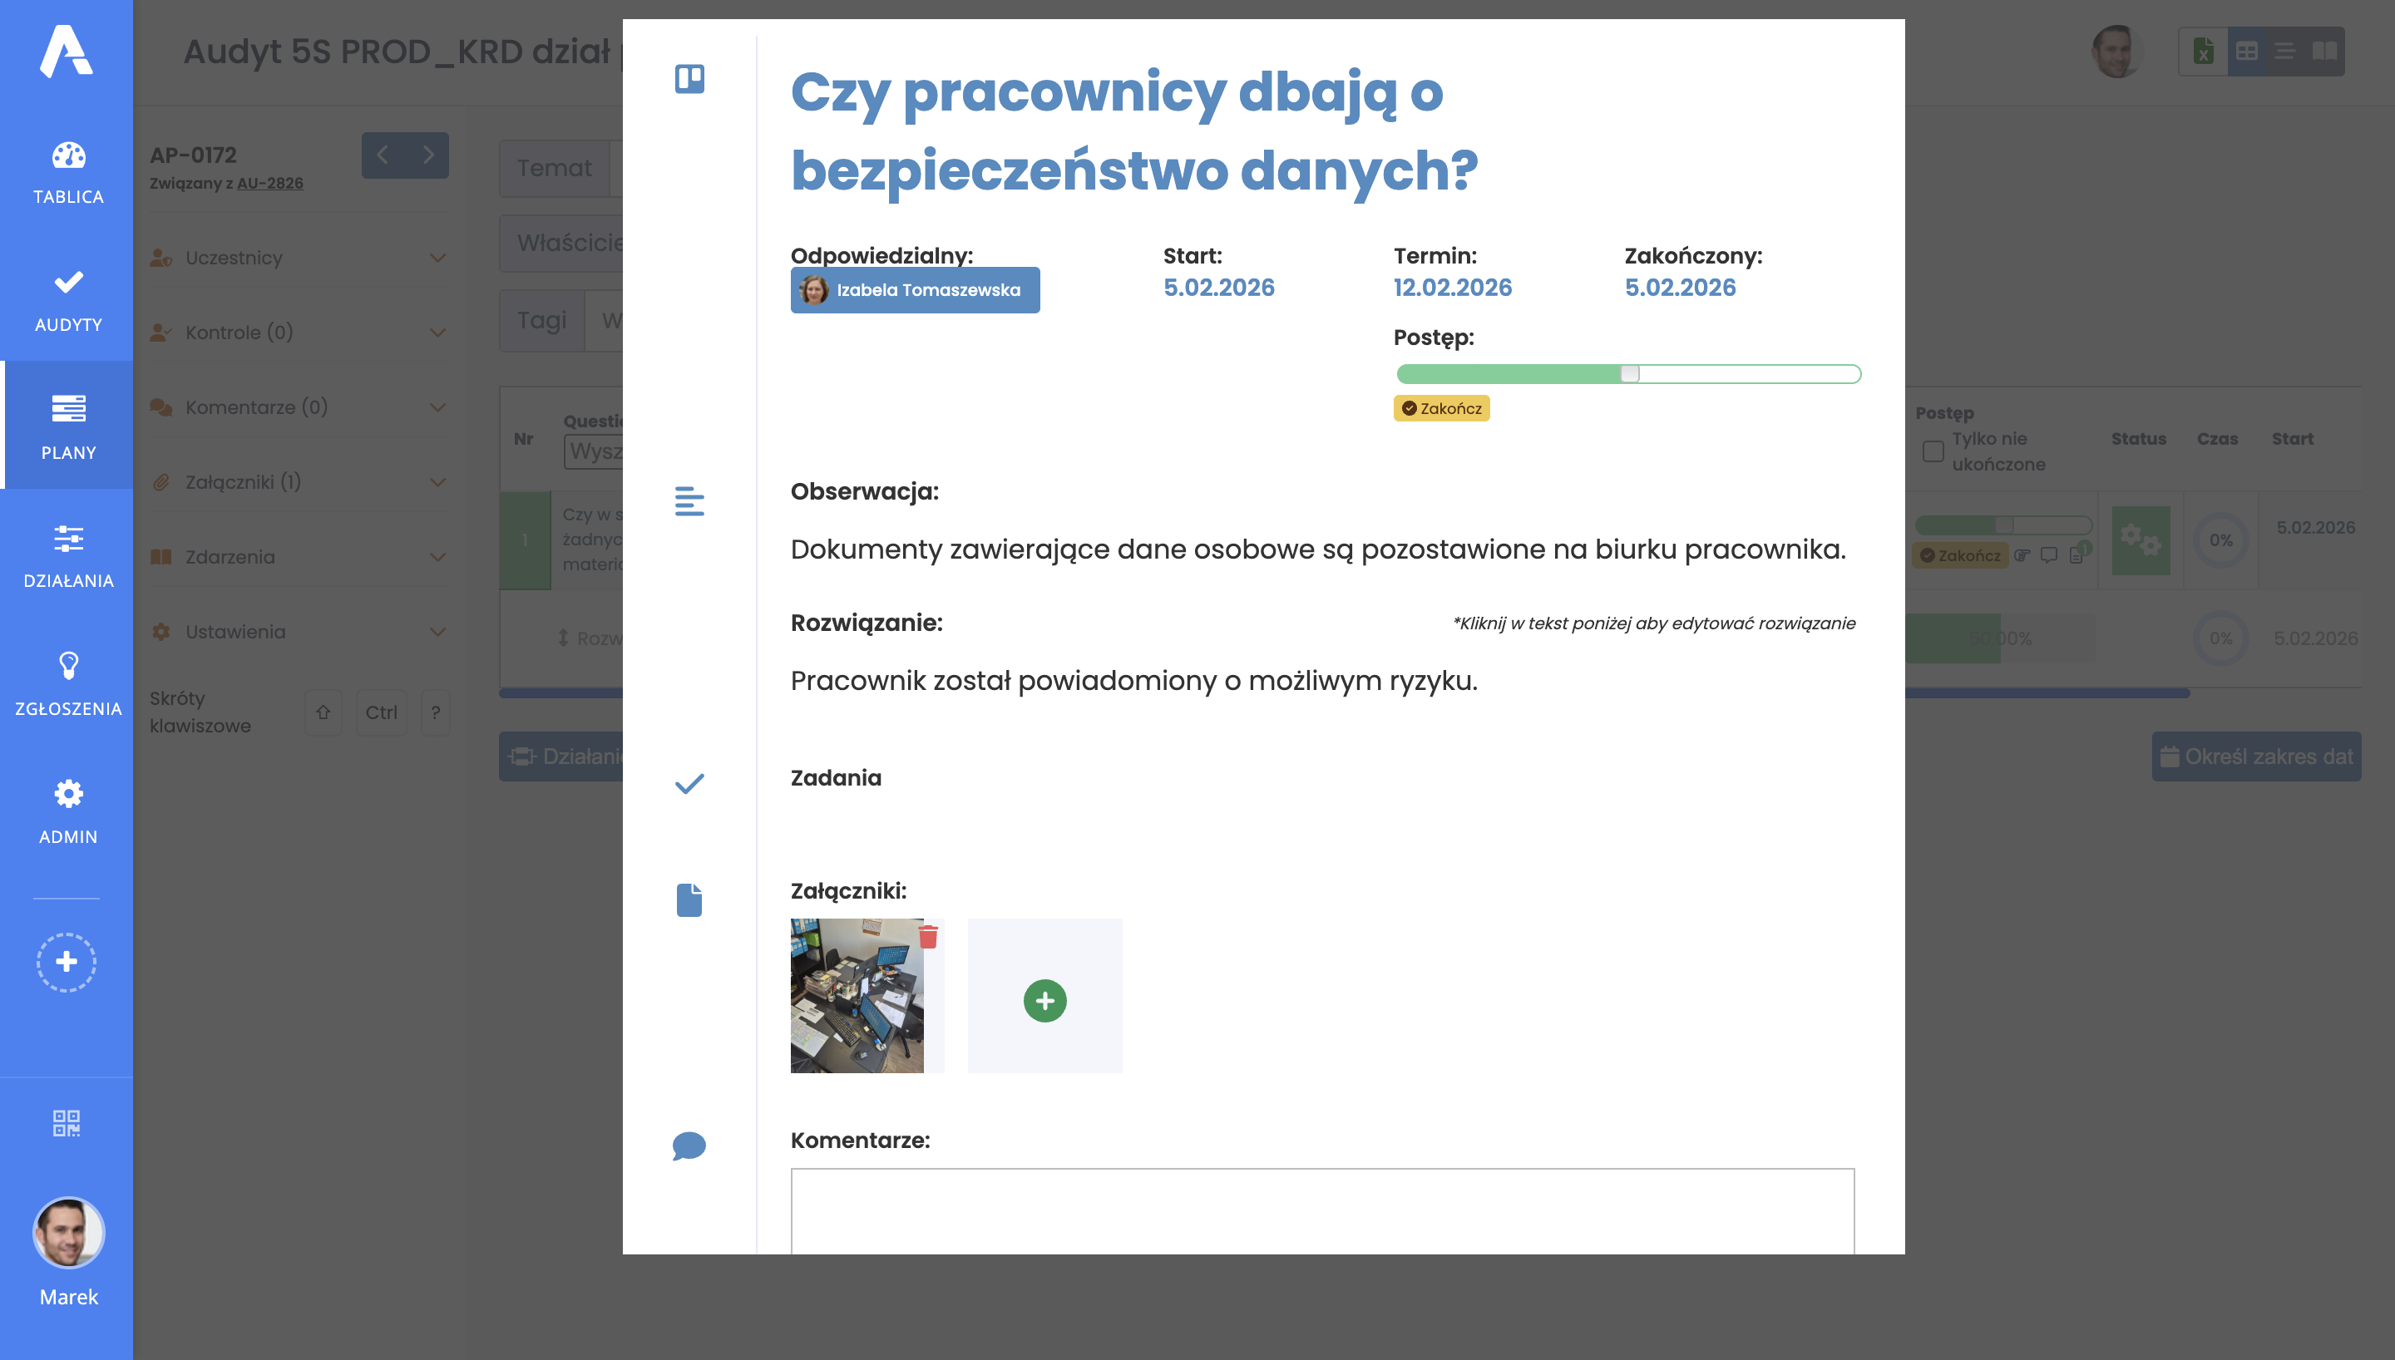Add new attachment with green plus
Image resolution: width=2395 pixels, height=1360 pixels.
point(1044,1000)
